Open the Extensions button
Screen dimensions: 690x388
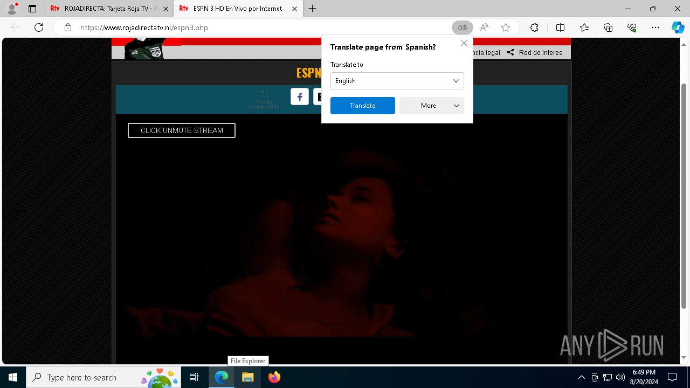click(x=534, y=27)
